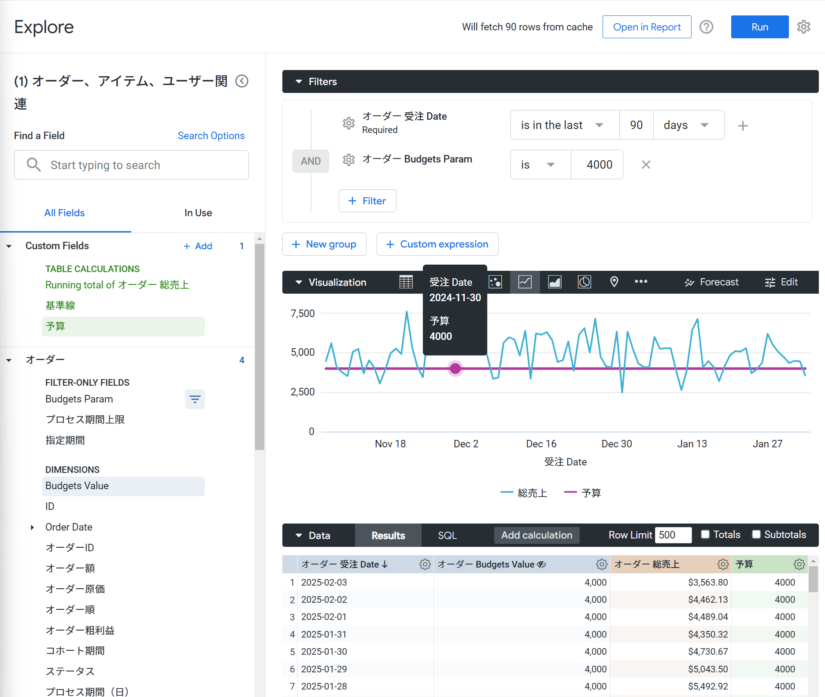Select the Budgets Value dimension
825x697 pixels.
pyautogui.click(x=123, y=486)
